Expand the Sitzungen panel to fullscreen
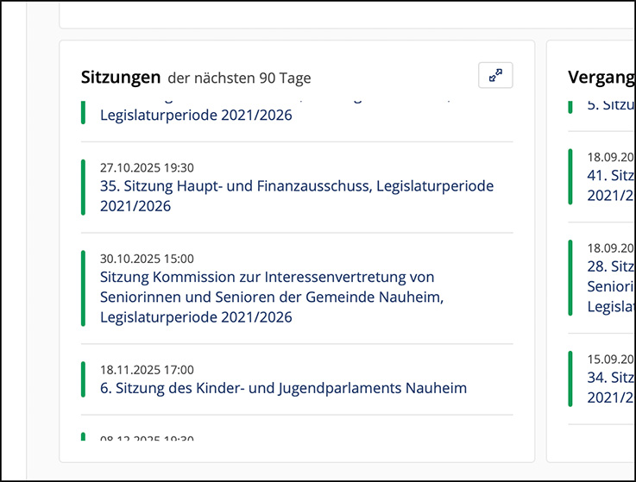The width and height of the screenshot is (636, 482). pyautogui.click(x=495, y=76)
